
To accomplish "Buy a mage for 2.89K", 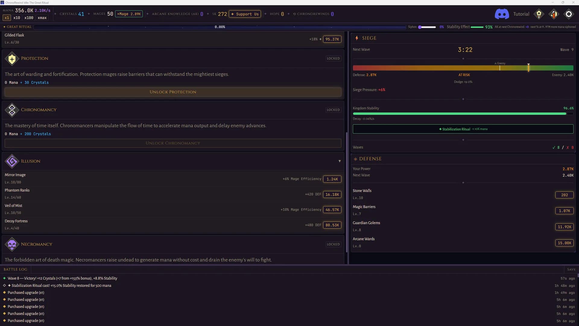I will click(129, 14).
